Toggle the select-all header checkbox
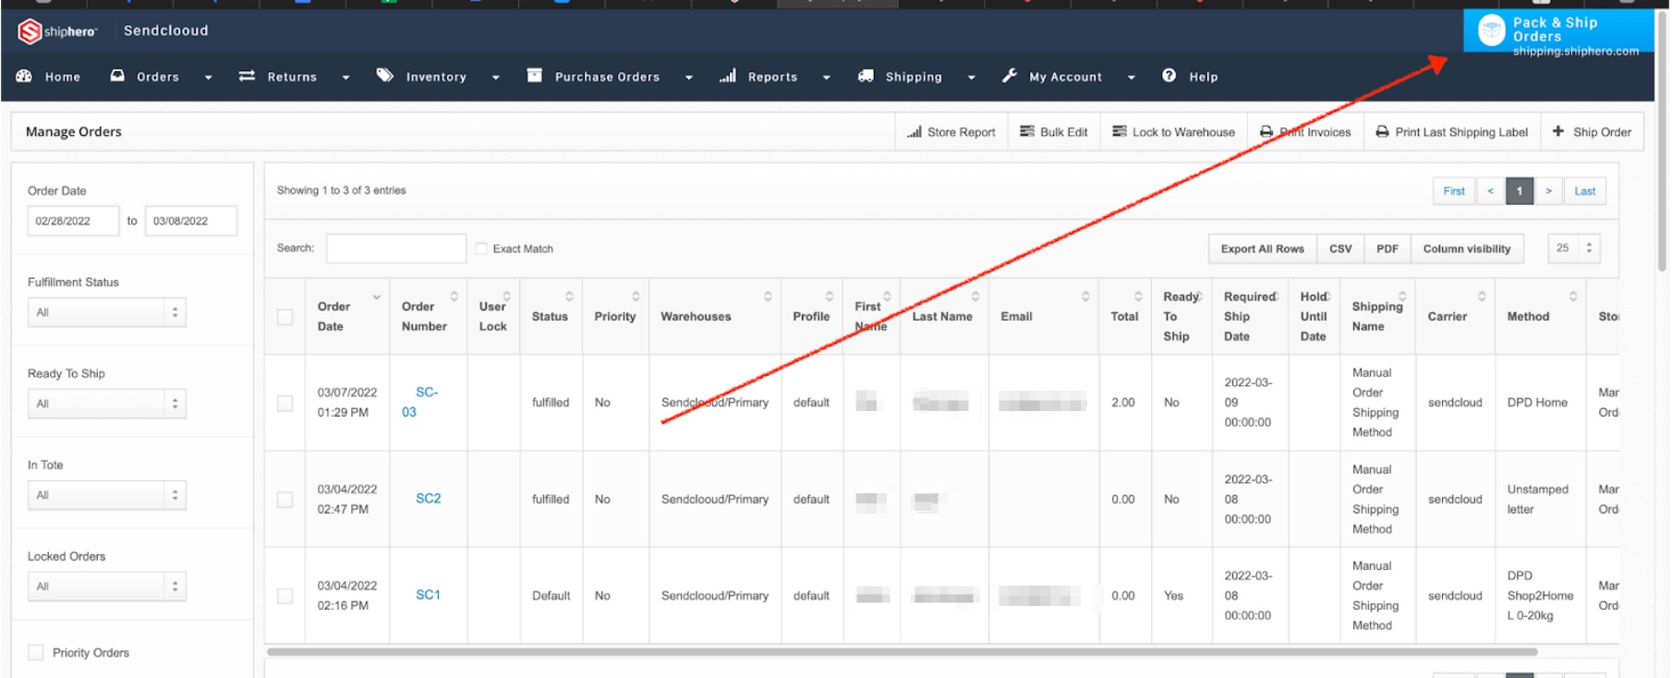This screenshot has height=678, width=1672. [285, 317]
